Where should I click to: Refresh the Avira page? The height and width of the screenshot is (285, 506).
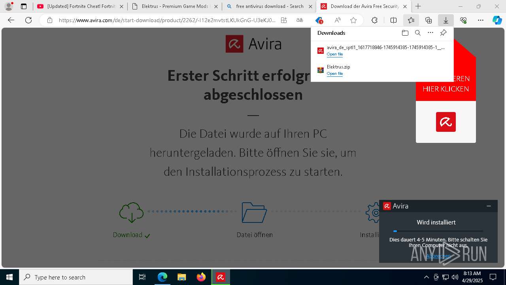pyautogui.click(x=28, y=20)
